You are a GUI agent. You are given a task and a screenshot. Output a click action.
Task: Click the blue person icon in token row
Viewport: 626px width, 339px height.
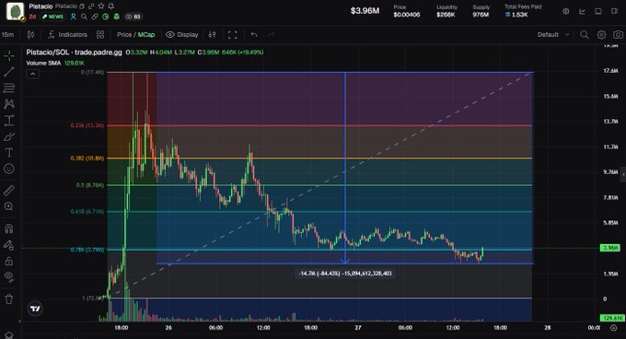click(x=74, y=17)
